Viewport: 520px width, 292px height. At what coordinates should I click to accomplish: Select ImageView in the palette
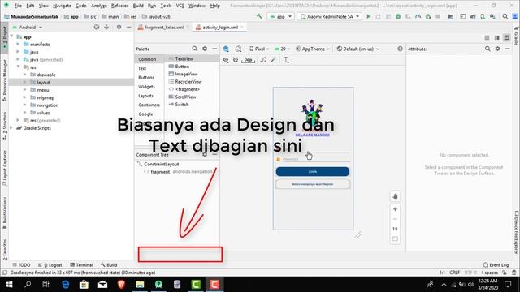click(186, 74)
